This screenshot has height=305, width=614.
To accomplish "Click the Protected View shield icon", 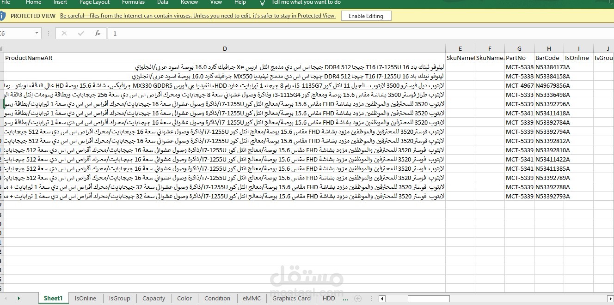I will [2, 16].
